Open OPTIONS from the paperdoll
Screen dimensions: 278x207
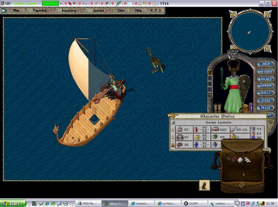(266, 71)
